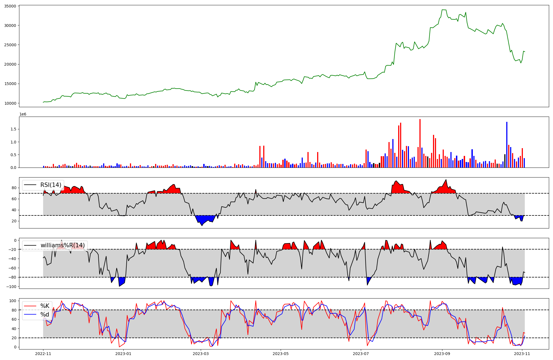Click the 2023-11 date tick label
The width and height of the screenshot is (553, 360).
[522, 354]
